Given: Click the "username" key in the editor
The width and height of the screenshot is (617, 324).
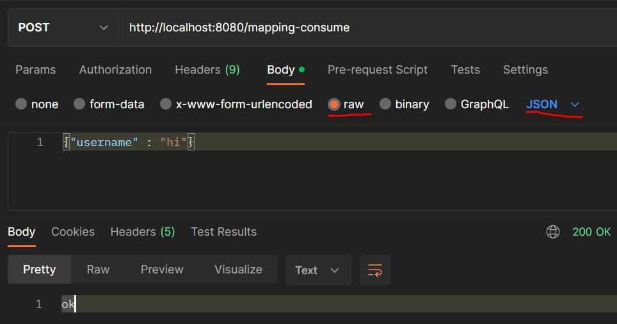Looking at the screenshot, I should coord(104,142).
